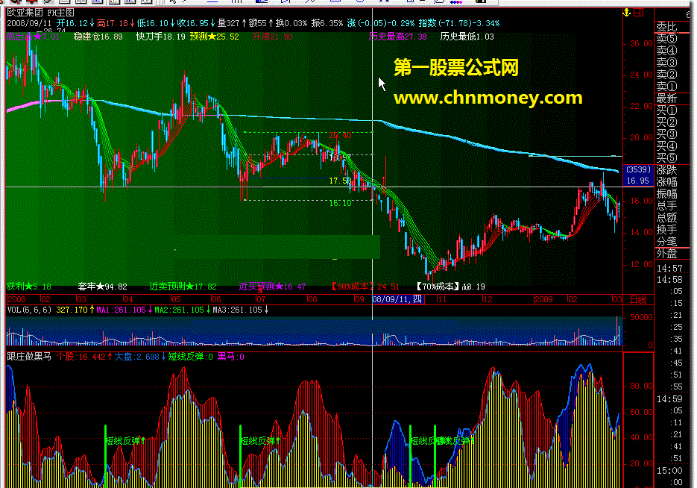Screen dimensions: 697x488
Task: Click the 历史最低1.03 label
Action: coord(467,37)
